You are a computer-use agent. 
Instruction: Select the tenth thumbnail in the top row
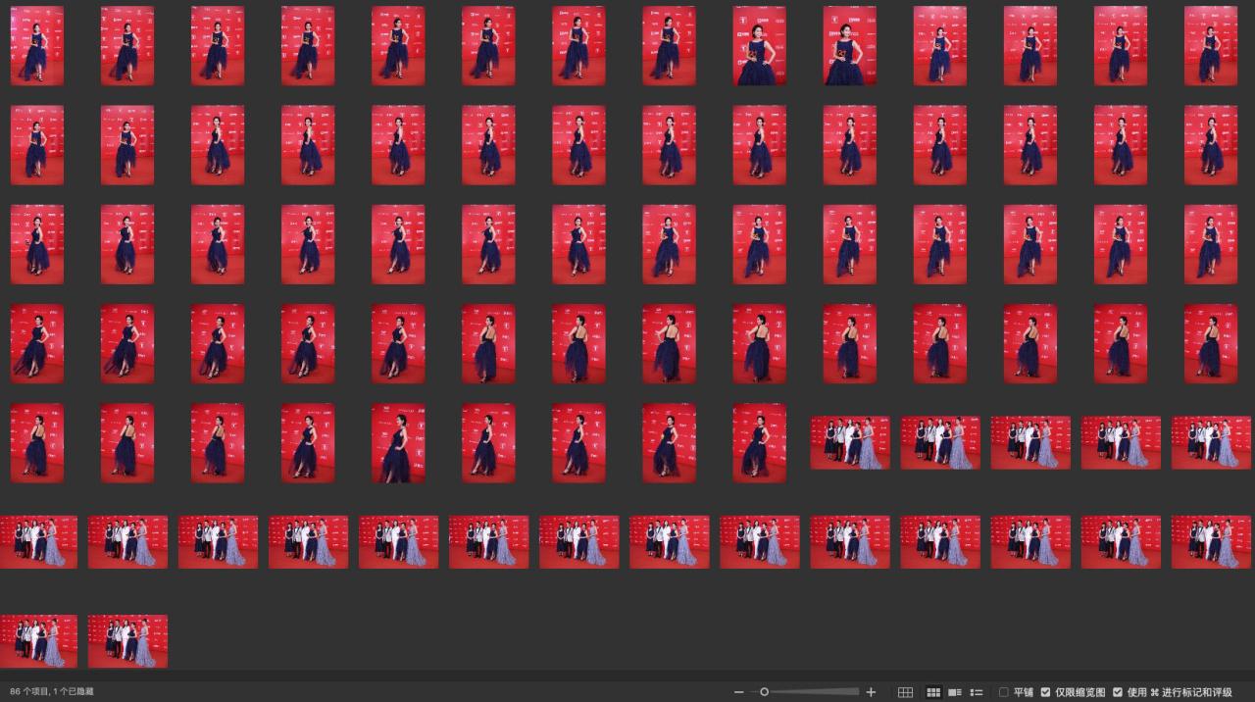click(849, 46)
